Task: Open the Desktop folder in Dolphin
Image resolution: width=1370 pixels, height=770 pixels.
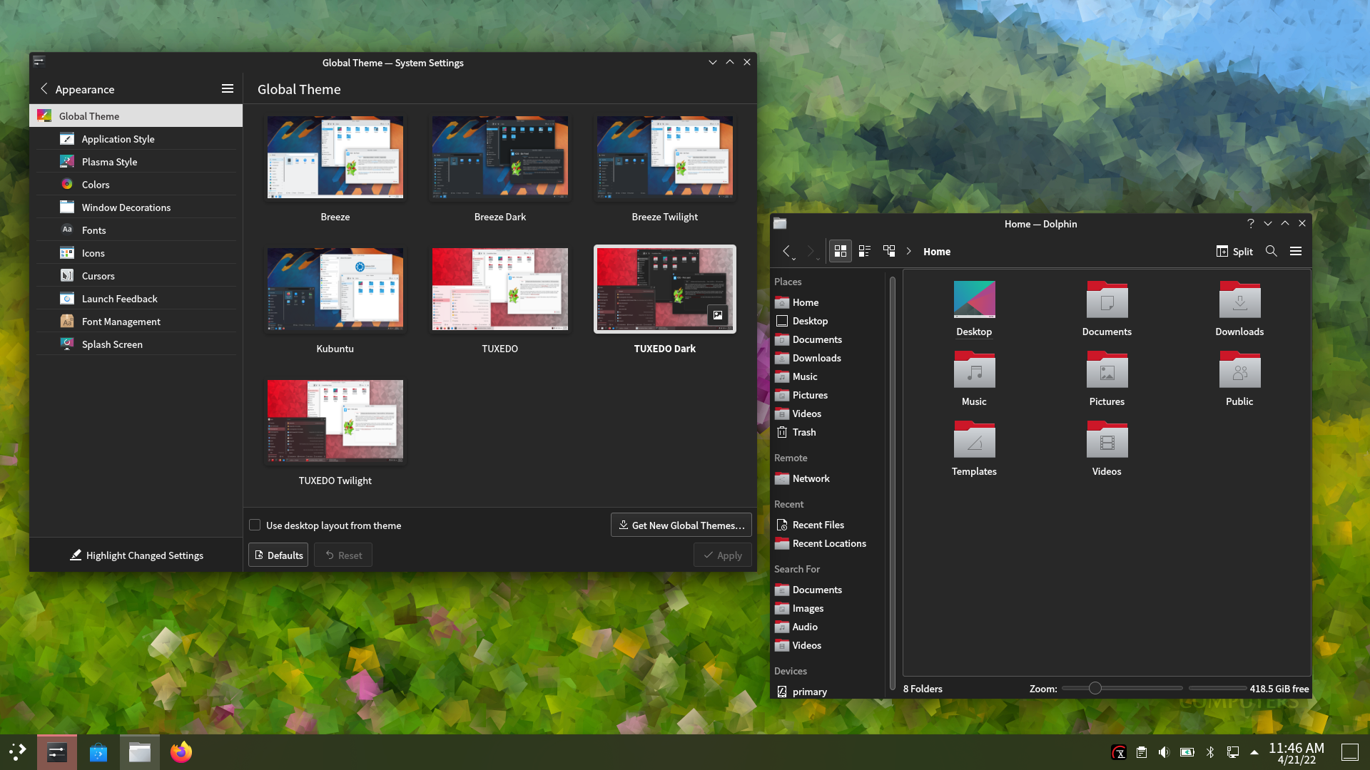Action: [974, 308]
